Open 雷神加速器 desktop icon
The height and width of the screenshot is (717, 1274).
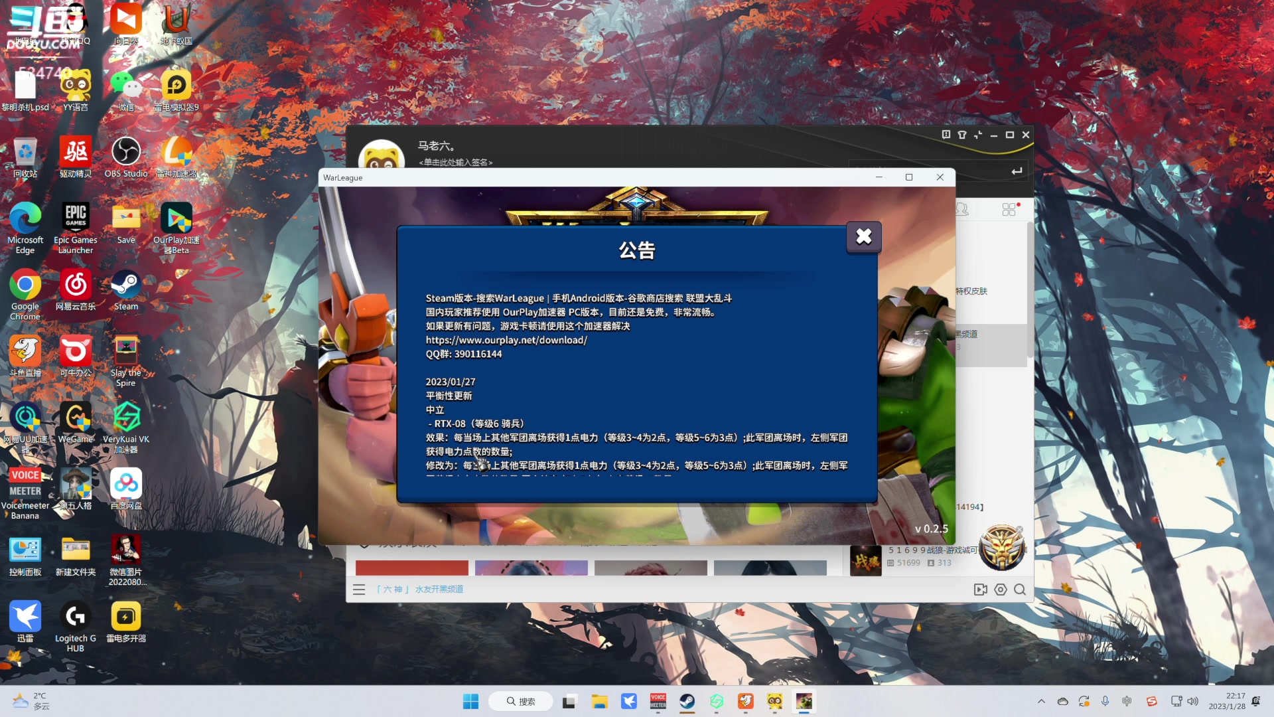pos(177,157)
